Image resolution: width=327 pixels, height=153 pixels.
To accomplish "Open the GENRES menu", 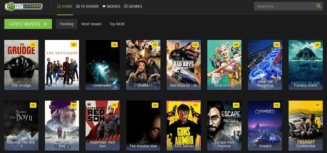I will (133, 6).
